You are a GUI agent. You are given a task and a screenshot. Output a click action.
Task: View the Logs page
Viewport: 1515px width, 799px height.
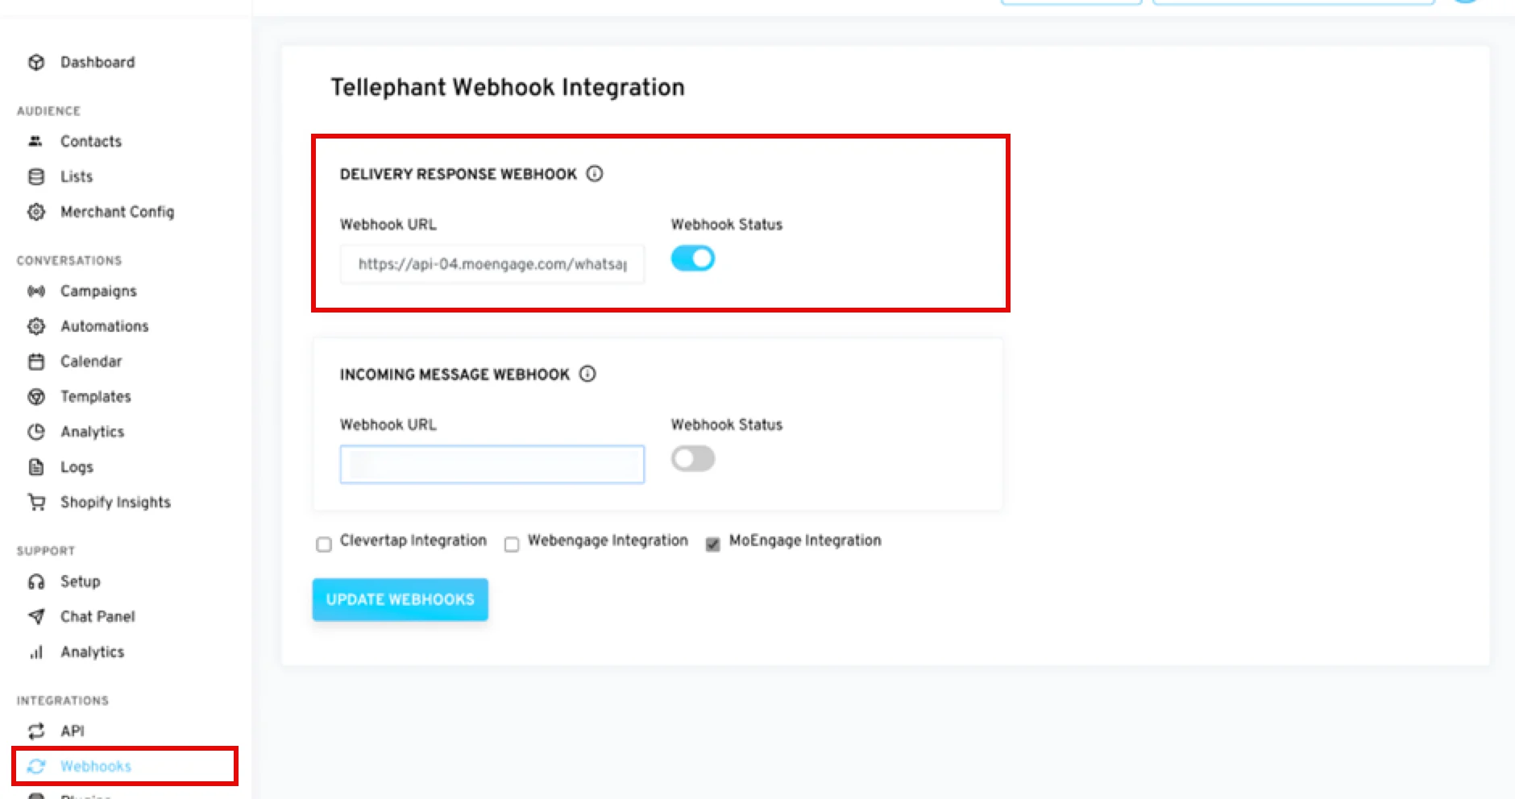[77, 467]
